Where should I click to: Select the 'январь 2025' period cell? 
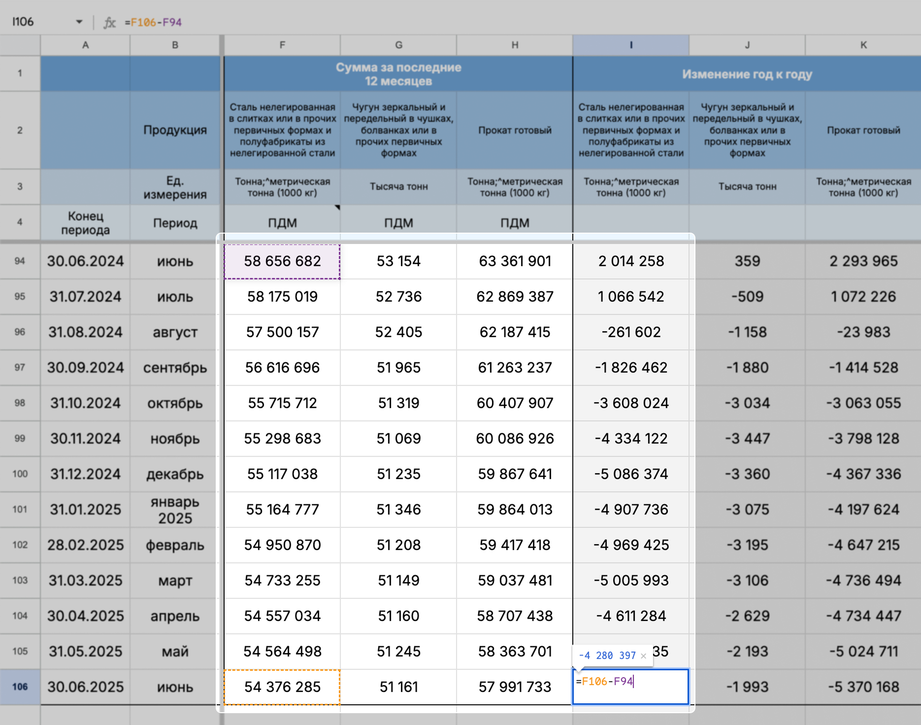[x=175, y=510]
